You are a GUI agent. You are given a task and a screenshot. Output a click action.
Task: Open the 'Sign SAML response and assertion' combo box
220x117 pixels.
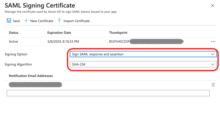point(143,54)
